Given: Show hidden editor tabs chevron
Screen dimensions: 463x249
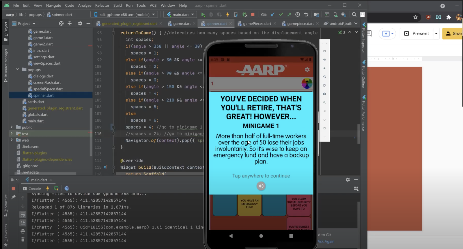Looking at the screenshot, I should 356,23.
